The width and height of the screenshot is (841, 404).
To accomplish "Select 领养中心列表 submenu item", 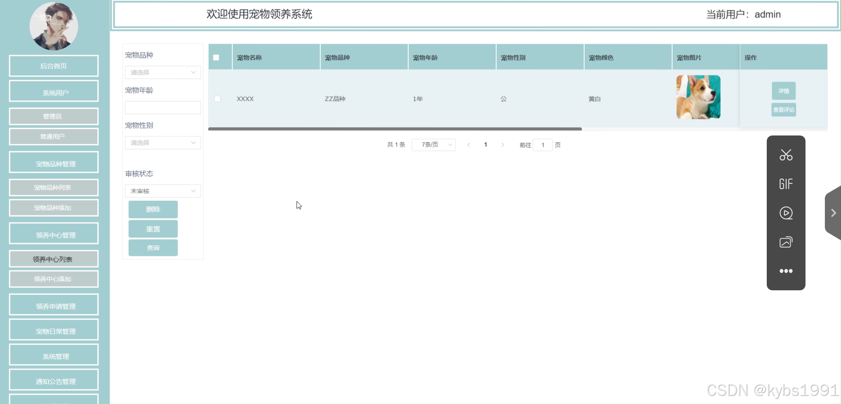I will (54, 259).
